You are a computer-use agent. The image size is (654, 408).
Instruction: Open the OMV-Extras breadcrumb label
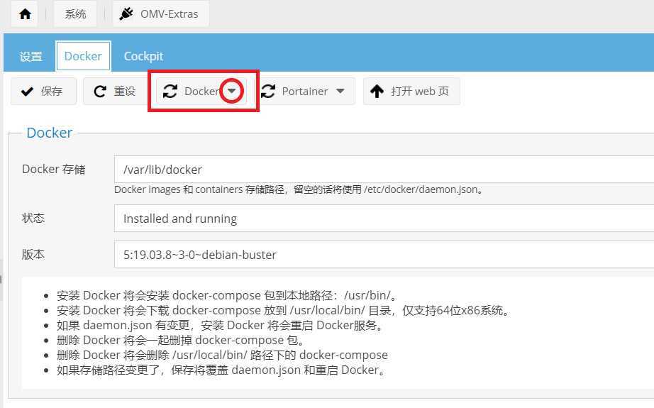(x=169, y=13)
